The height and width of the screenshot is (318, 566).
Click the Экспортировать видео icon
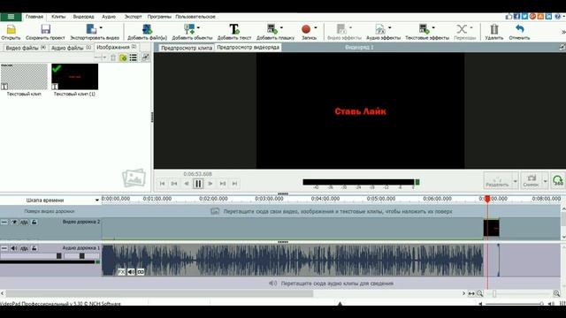click(x=91, y=29)
